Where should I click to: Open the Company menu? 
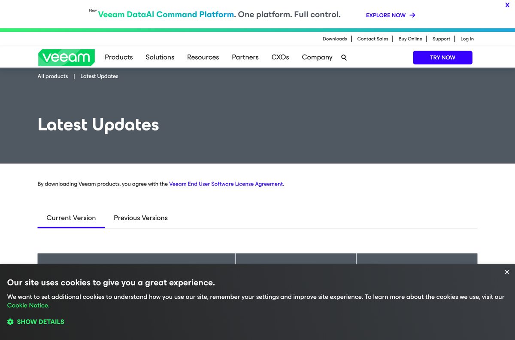(x=317, y=57)
